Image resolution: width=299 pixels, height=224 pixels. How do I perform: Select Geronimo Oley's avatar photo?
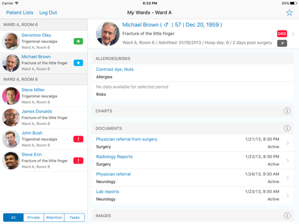pos(11,41)
